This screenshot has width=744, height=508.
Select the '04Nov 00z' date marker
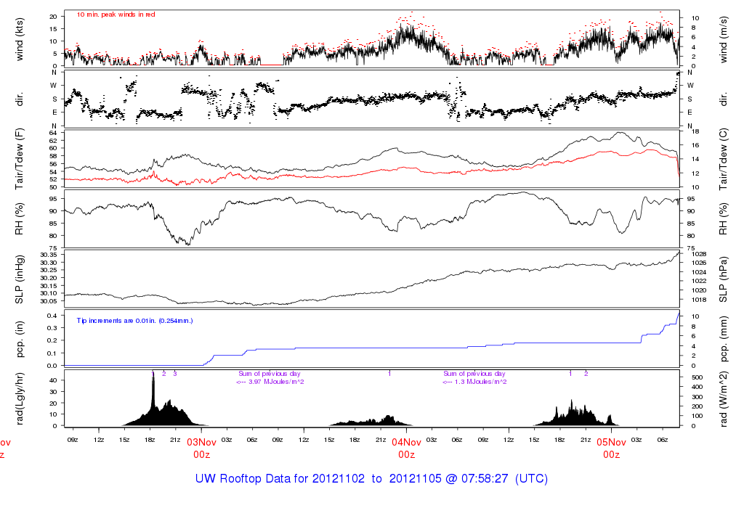(x=407, y=448)
